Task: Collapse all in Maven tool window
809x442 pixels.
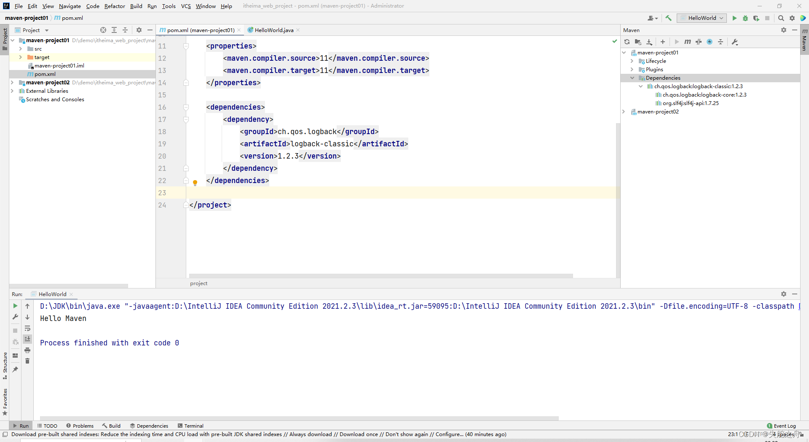Action: [x=721, y=42]
